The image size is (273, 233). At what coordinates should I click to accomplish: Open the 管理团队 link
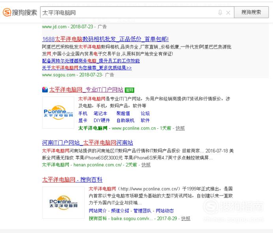[x=142, y=211]
